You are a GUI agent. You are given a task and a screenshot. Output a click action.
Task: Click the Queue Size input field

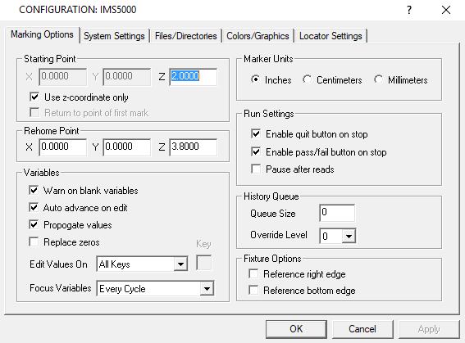337,213
